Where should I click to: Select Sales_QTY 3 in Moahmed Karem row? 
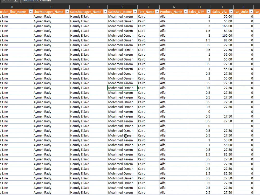point(209,26)
